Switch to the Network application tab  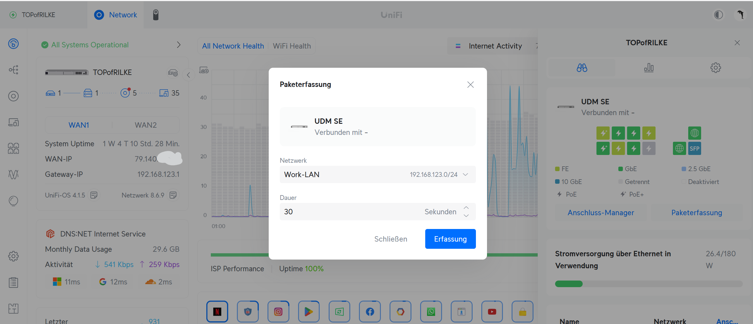pos(115,15)
